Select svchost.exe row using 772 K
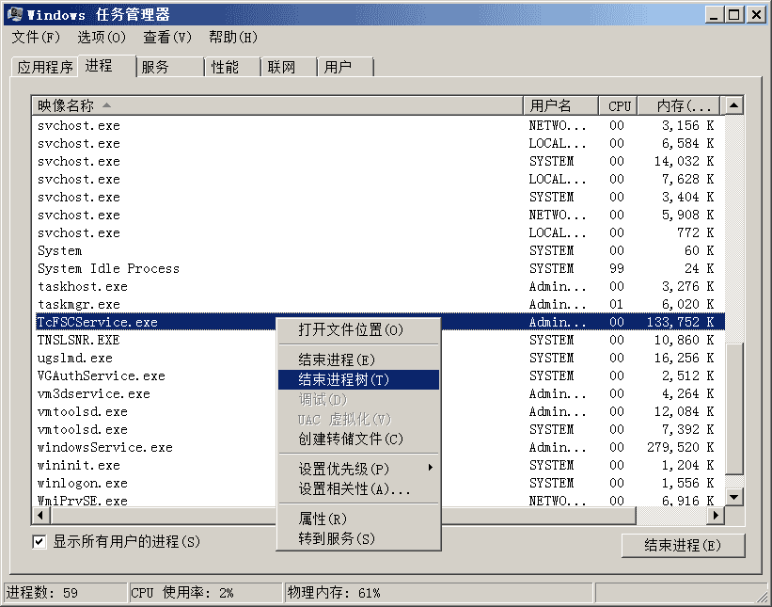The width and height of the screenshot is (772, 607). 380,232
